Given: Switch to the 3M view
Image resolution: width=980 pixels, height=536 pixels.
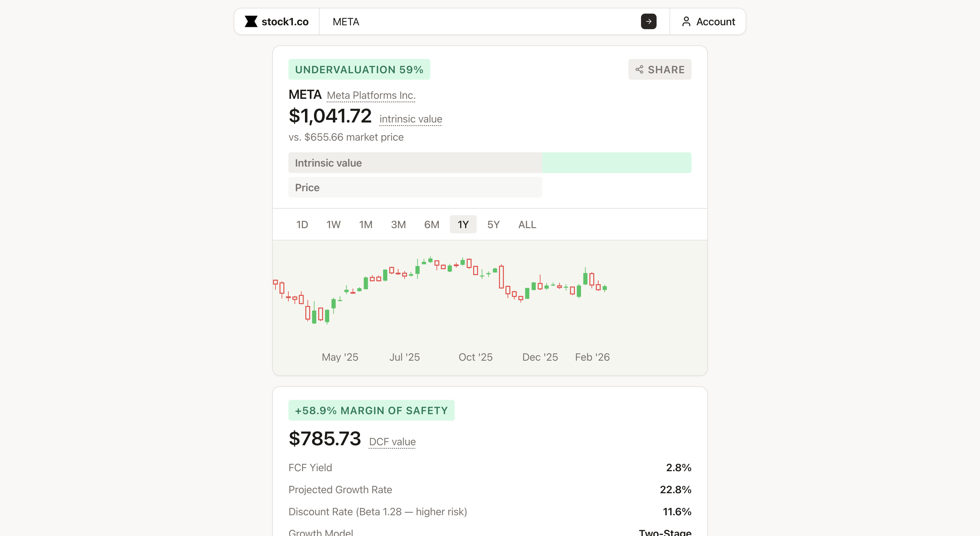Looking at the screenshot, I should point(398,225).
